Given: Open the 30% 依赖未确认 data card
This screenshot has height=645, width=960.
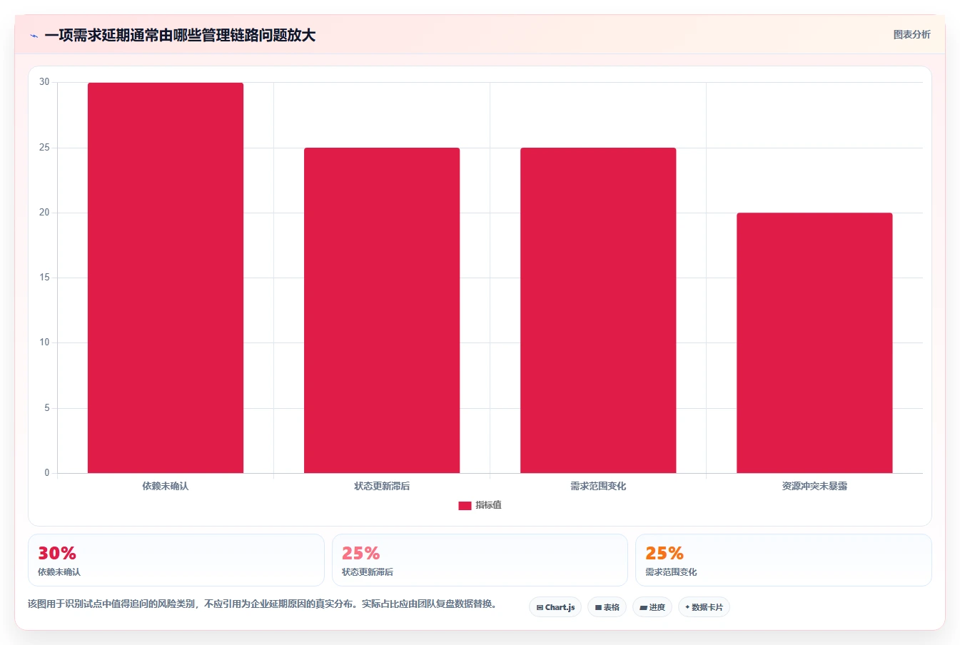Looking at the screenshot, I should click(176, 560).
